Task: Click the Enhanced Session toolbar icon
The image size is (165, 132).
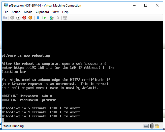Action: pyautogui.click(x=65, y=18)
